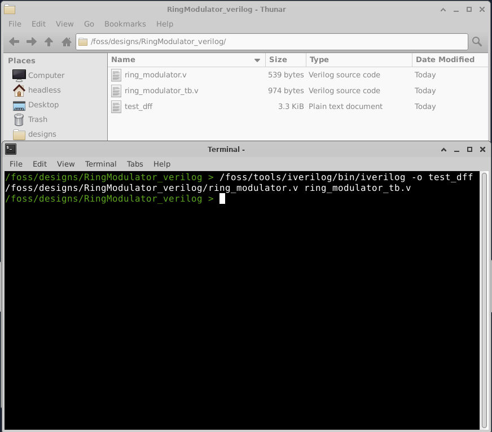Select the ring_modulator.v file icon

tap(116, 75)
